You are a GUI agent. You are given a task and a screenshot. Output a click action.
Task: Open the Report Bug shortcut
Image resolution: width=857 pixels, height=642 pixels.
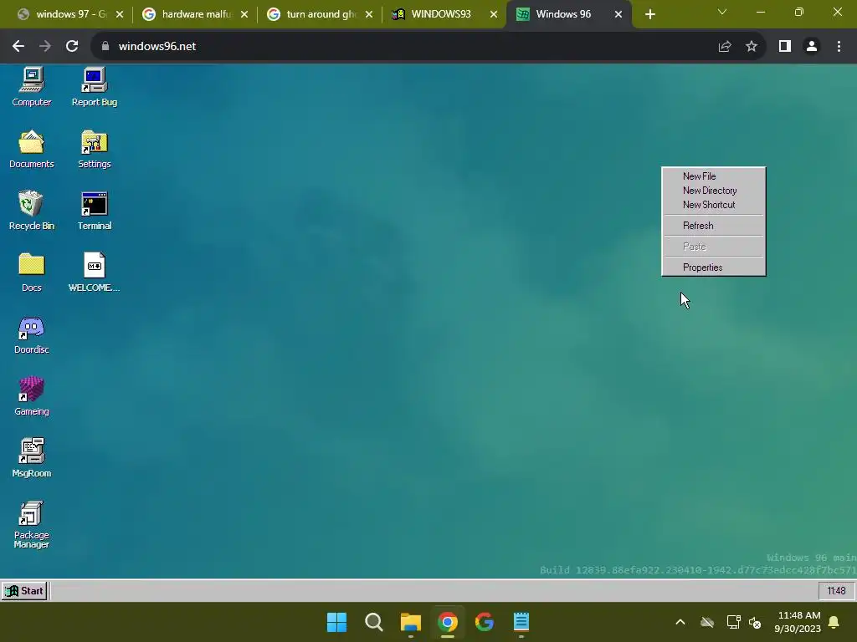coord(94,86)
